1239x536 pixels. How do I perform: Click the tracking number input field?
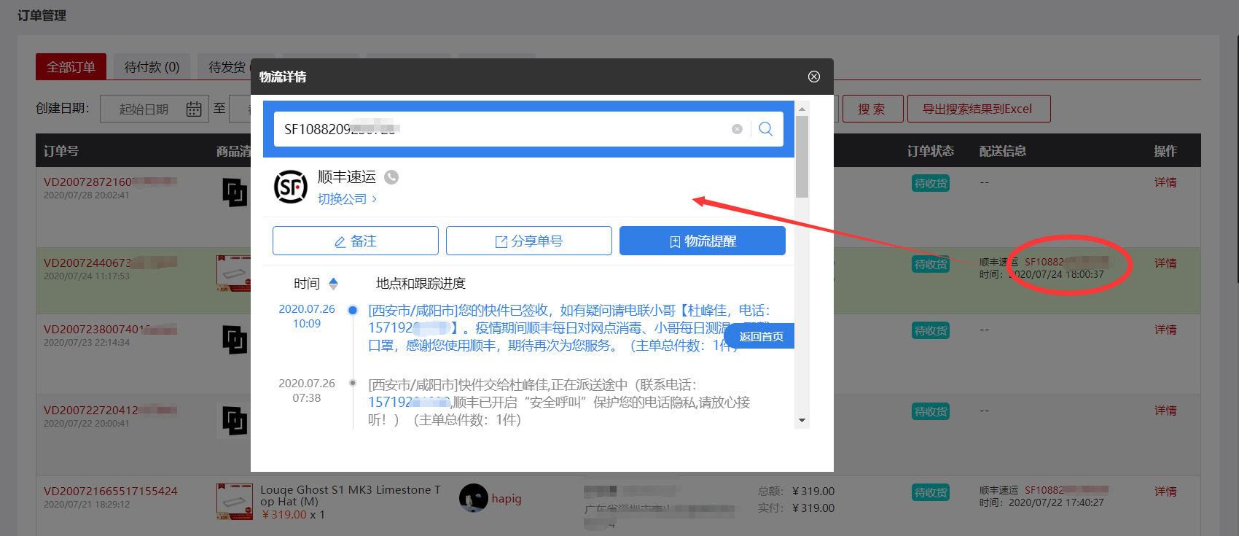(503, 129)
